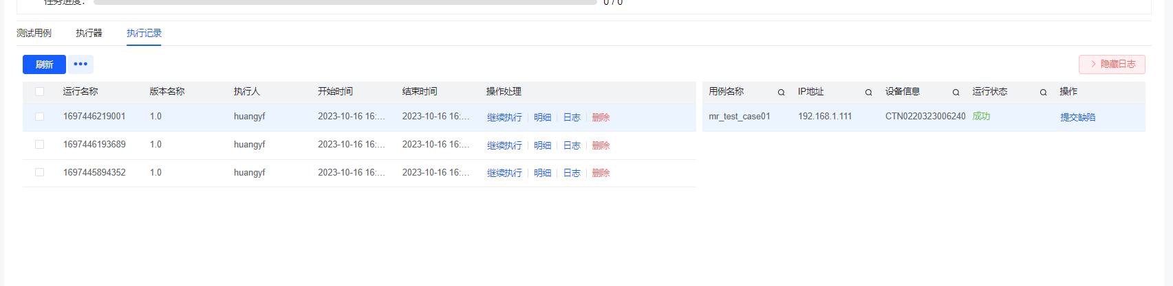Click 删除 for run 1697446193689
Viewport: 1173px width, 286px height.
click(x=601, y=145)
